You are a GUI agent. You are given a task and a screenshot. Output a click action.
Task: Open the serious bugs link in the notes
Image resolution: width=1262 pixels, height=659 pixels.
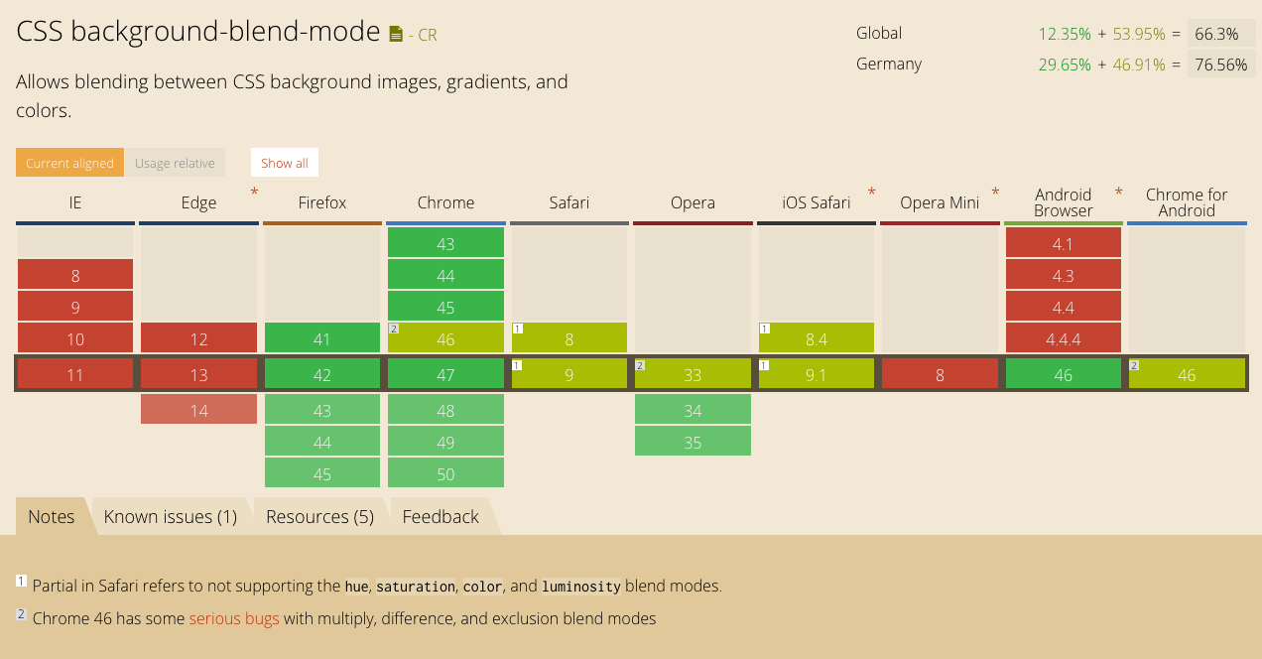[233, 618]
